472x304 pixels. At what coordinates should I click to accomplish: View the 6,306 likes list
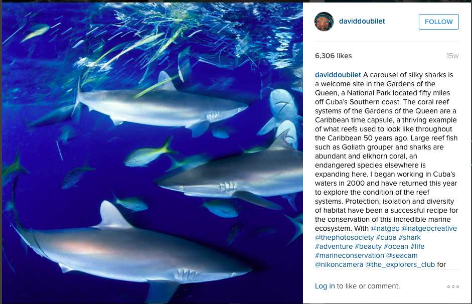[x=333, y=56]
